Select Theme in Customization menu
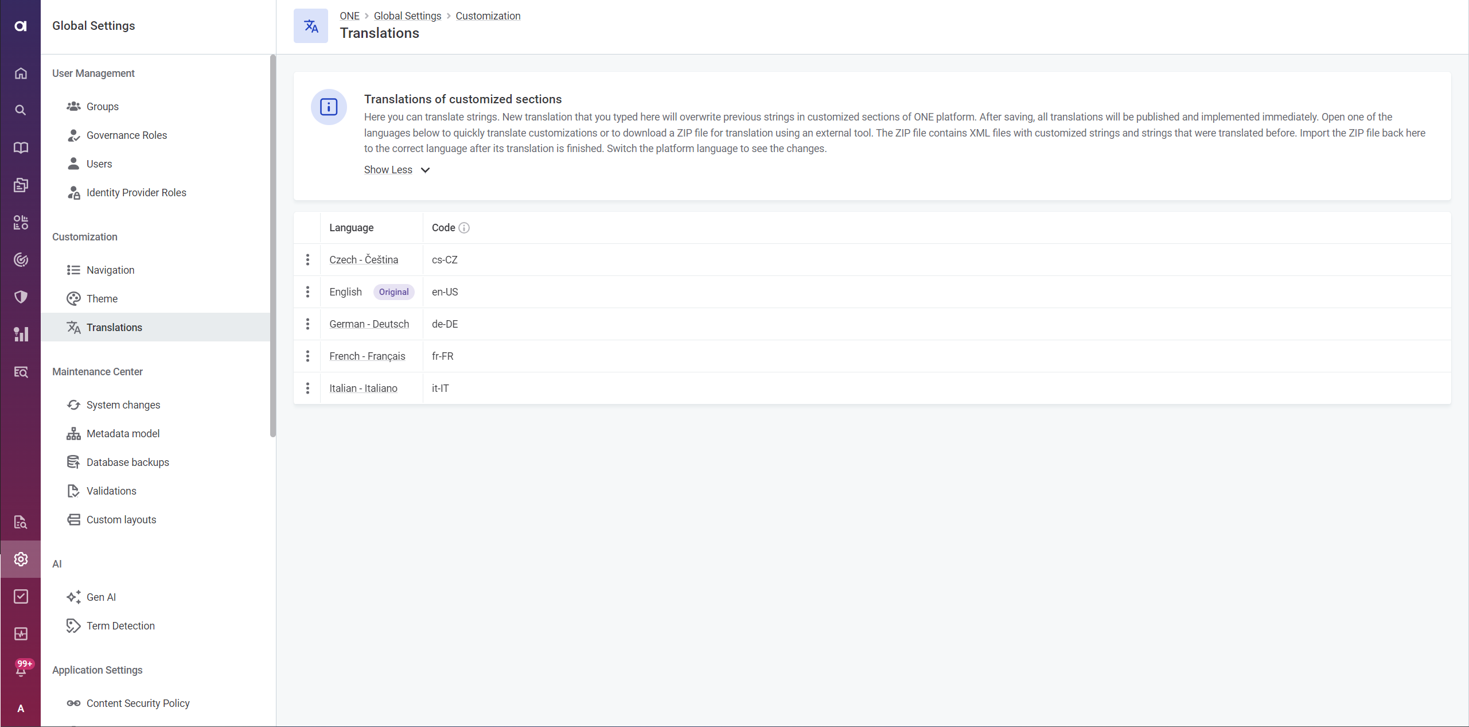This screenshot has width=1469, height=727. coord(102,298)
